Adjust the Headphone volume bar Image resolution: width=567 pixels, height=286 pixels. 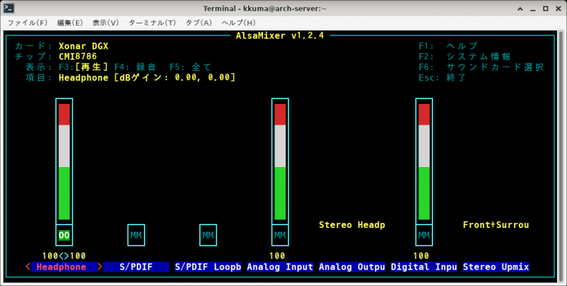pyautogui.click(x=64, y=161)
